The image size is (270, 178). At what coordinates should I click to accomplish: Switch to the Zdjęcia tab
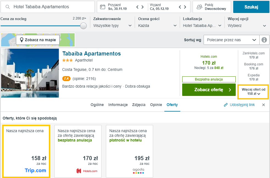click(x=139, y=105)
